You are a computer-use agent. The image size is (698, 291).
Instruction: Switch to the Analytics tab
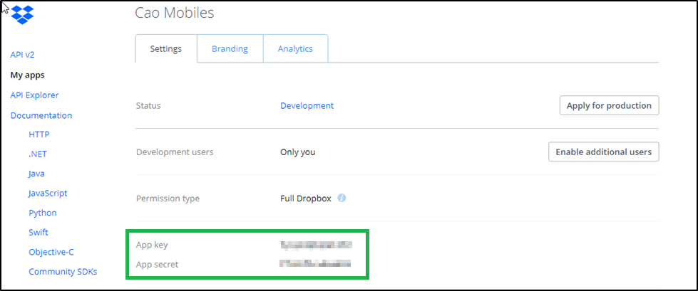coord(296,48)
